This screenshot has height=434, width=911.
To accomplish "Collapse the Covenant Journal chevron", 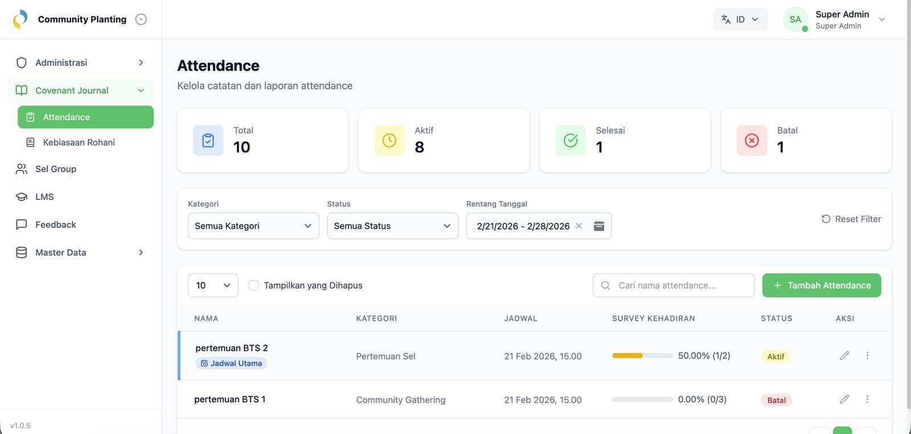I will (141, 91).
